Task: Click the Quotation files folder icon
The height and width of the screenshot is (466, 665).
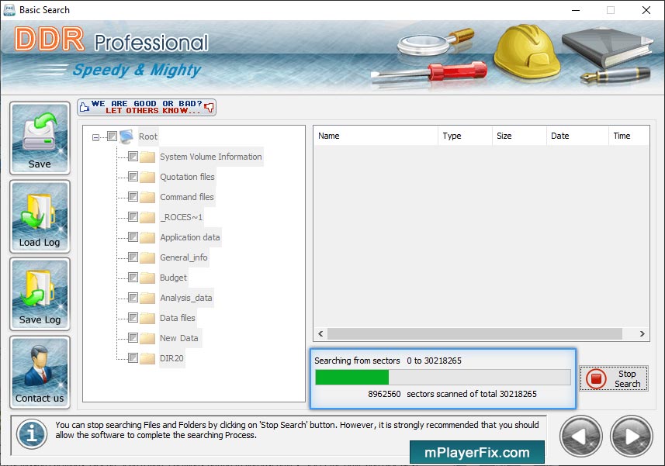Action: coord(147,177)
